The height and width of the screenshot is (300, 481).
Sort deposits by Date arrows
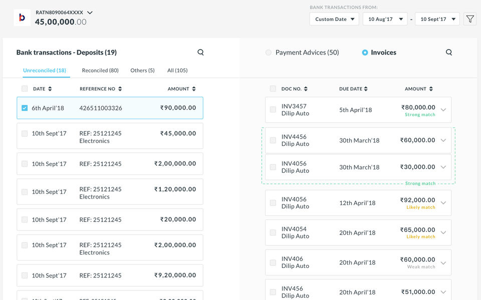pyautogui.click(x=50, y=89)
